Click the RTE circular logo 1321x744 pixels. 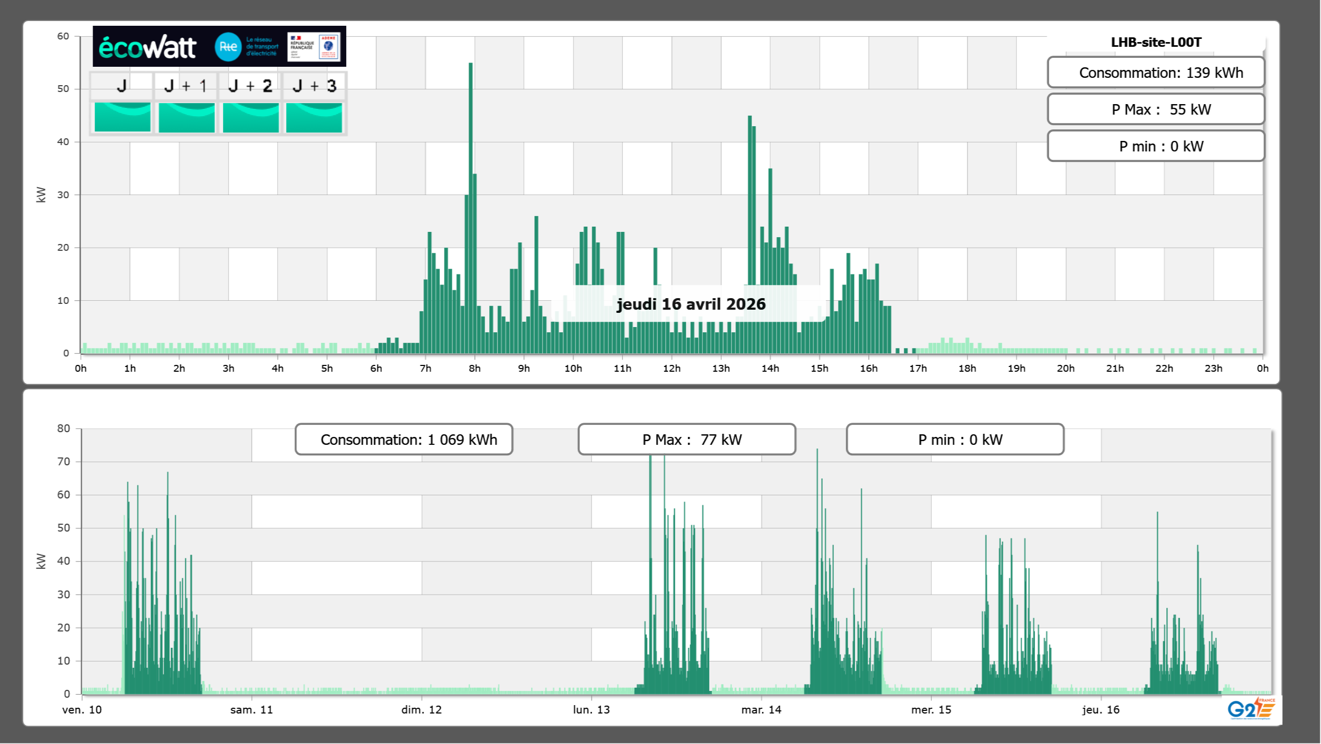(228, 47)
